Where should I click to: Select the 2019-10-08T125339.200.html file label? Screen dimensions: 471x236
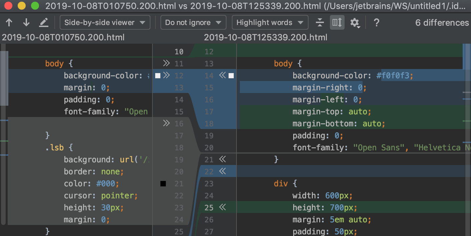coord(265,37)
